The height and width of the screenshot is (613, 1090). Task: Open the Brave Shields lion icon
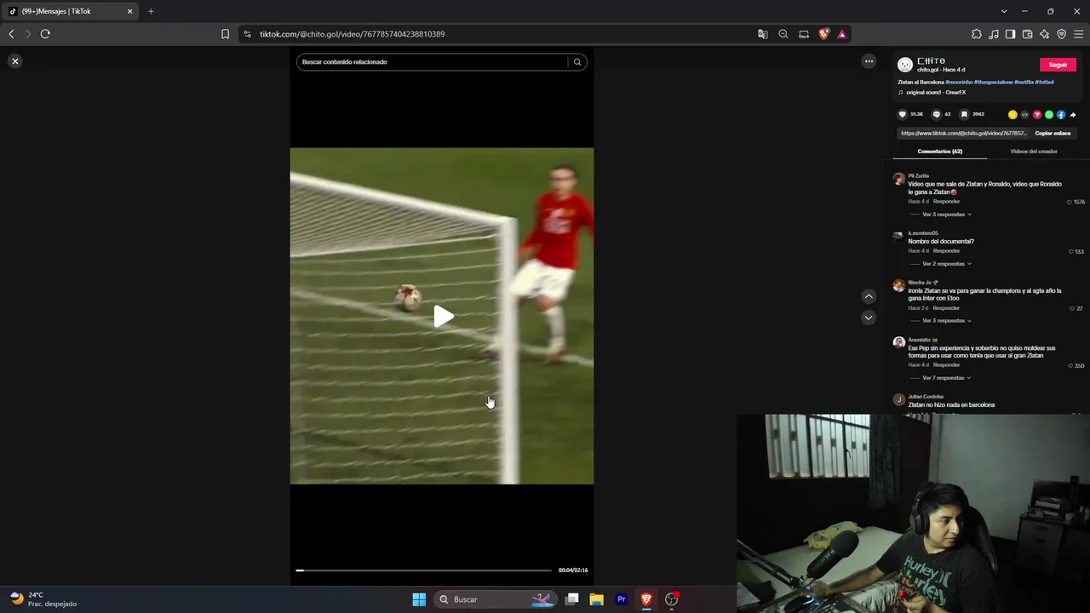[823, 34]
